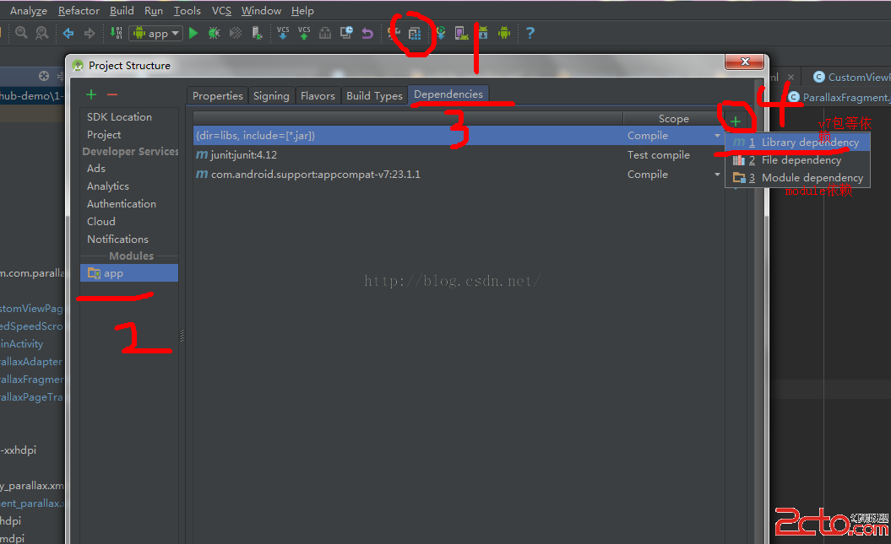Click the purple Revert arrow icon
Image resolution: width=891 pixels, height=544 pixels.
pos(367,34)
